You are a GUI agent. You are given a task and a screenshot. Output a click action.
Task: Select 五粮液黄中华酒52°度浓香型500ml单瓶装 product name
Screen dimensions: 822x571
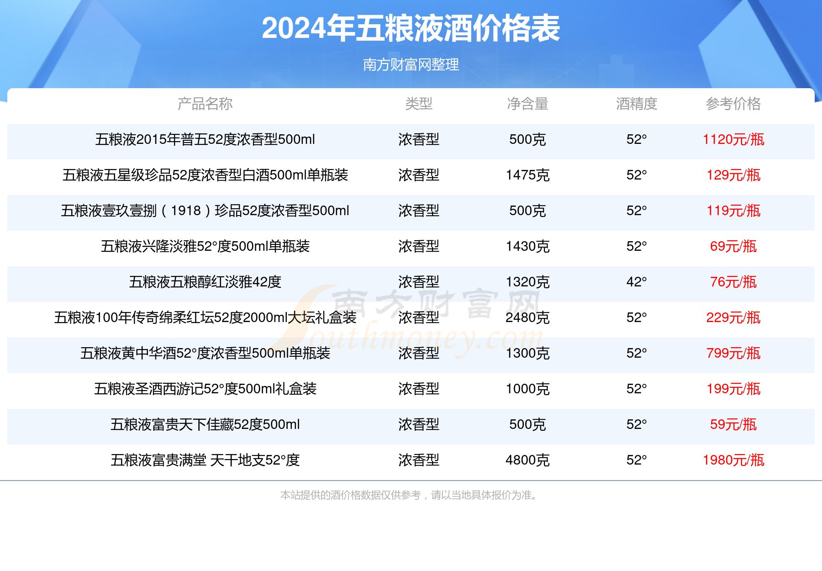[x=205, y=353]
